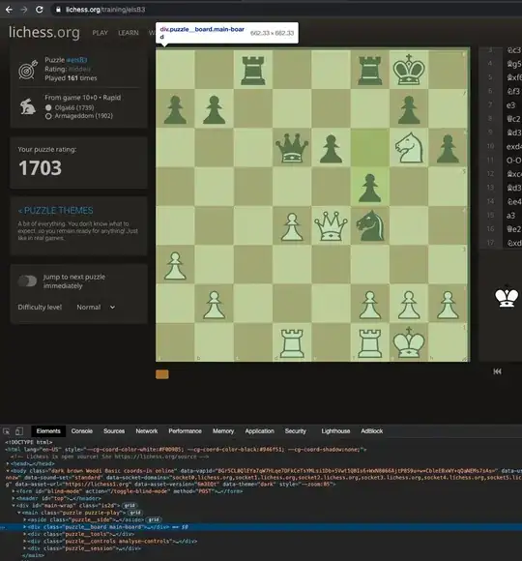Viewport: 522px width, 561px height.
Task: Expand the aside puzzle__side node
Action: point(25,519)
